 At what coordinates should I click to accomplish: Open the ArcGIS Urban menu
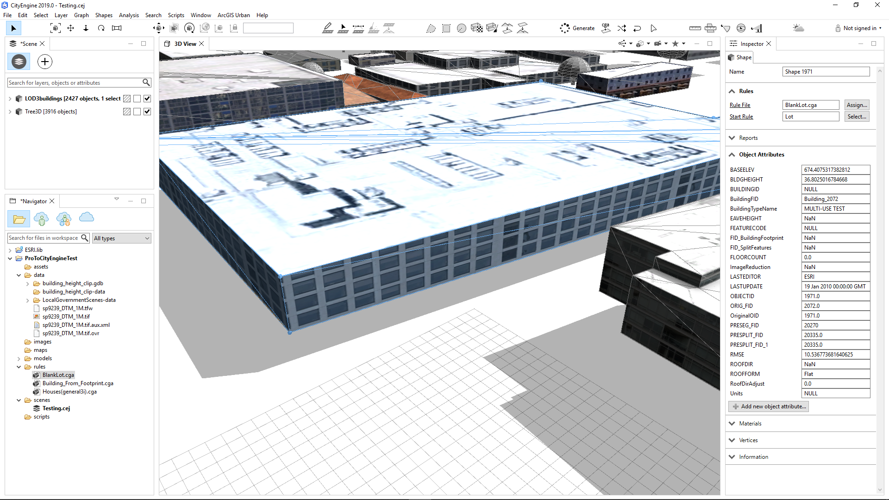point(234,15)
